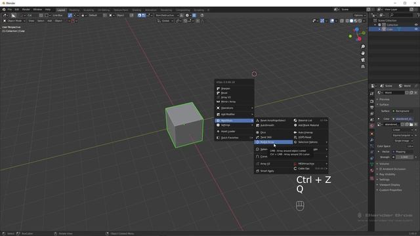The width and height of the screenshot is (420, 236).
Task: Expand the Cube item in outliner
Action: tap(379, 29)
